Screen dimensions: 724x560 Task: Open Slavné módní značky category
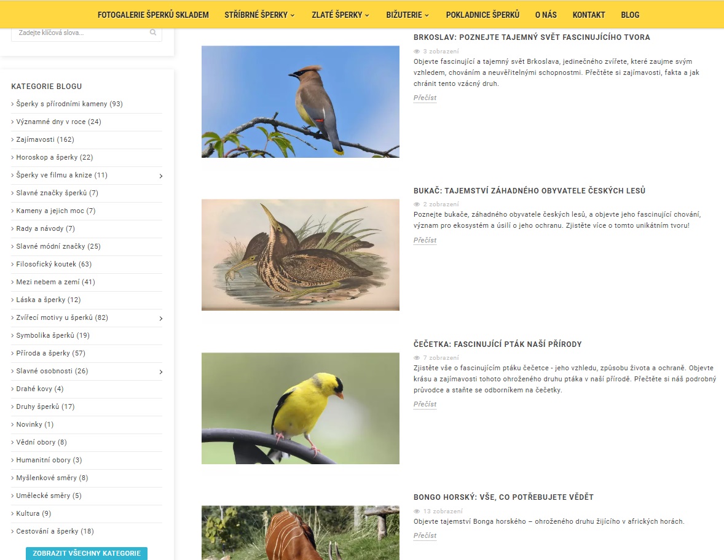click(x=58, y=246)
